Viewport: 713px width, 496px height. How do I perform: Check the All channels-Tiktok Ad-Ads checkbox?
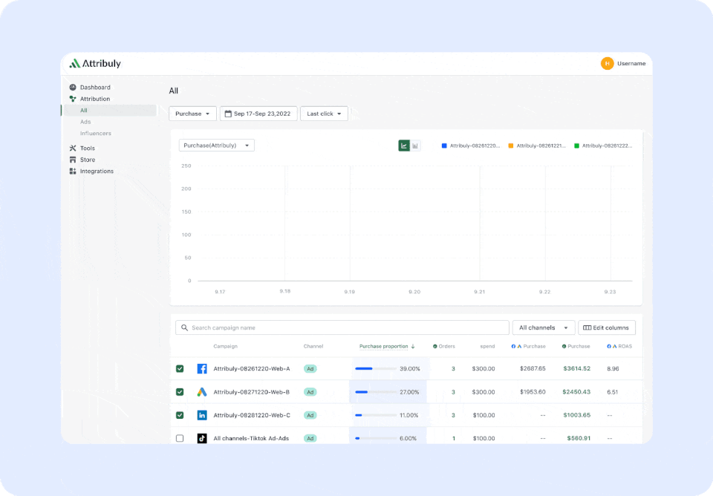[x=180, y=438]
